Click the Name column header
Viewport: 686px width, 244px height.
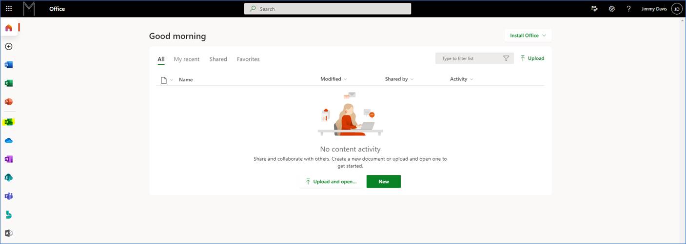pos(186,79)
